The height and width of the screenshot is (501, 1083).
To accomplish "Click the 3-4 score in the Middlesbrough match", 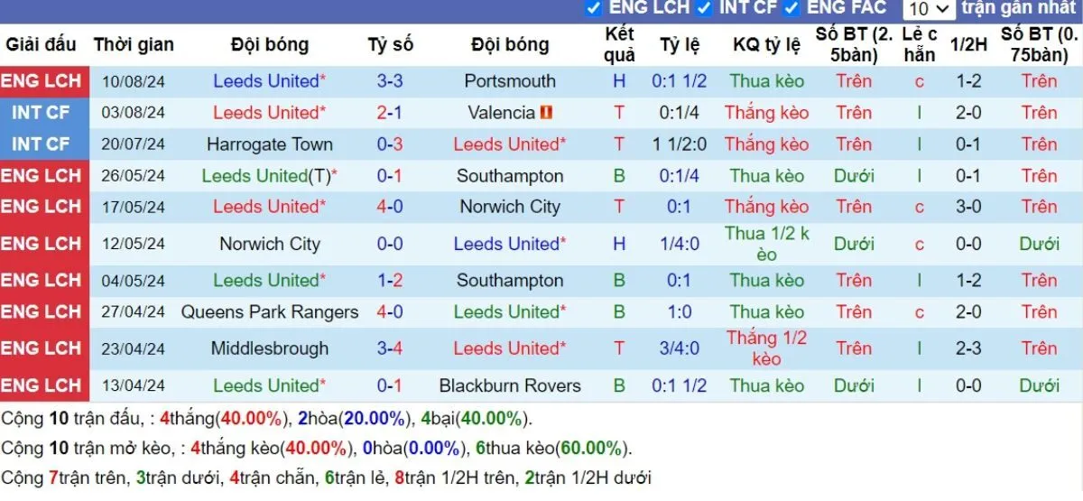I will pos(390,348).
